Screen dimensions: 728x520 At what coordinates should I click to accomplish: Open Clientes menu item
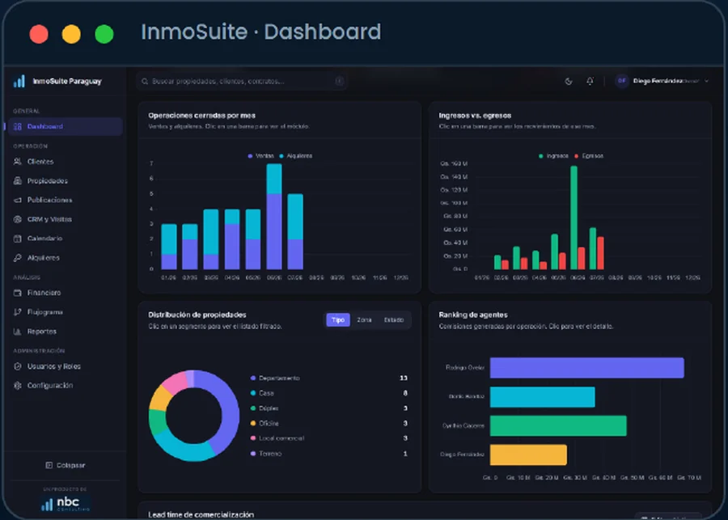[66, 162]
